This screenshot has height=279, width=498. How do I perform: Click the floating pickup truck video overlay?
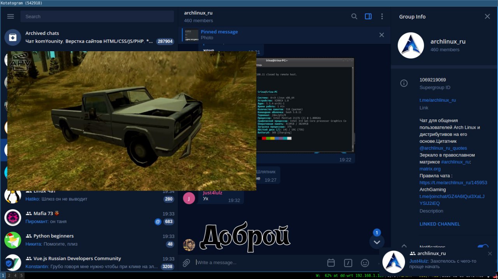(x=132, y=121)
